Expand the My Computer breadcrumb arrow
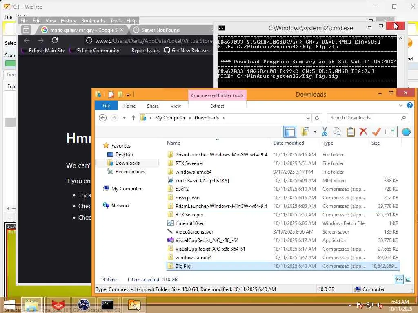Image resolution: width=418 pixels, height=313 pixels. pos(190,118)
